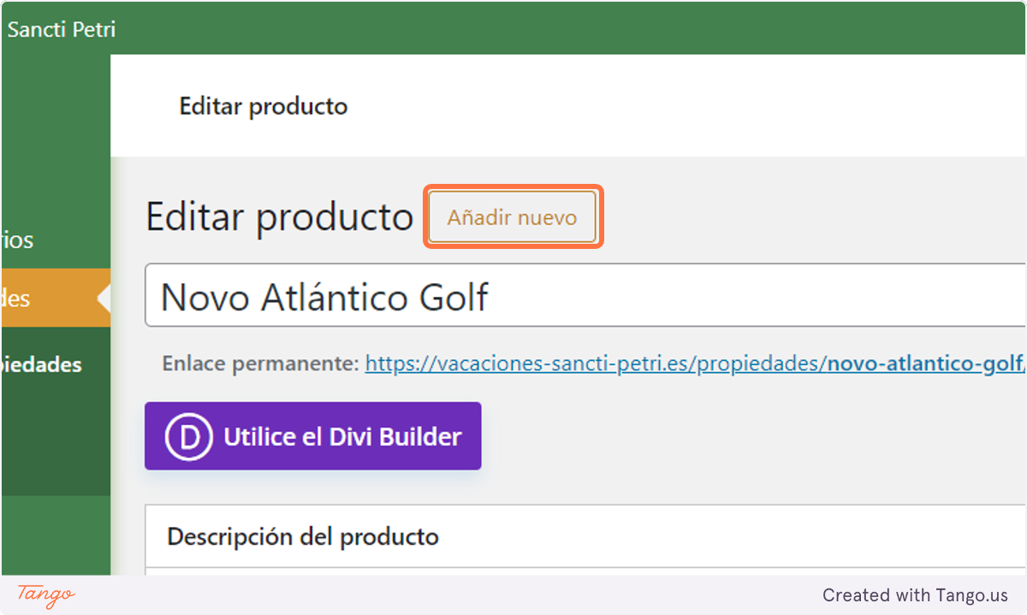1027x615 pixels.
Task: Open the Divi Builder with Utilice el Divi Builder
Action: tap(312, 436)
